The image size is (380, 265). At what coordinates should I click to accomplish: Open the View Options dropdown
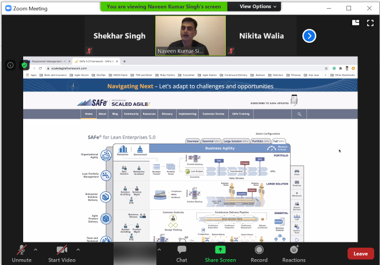(258, 6)
